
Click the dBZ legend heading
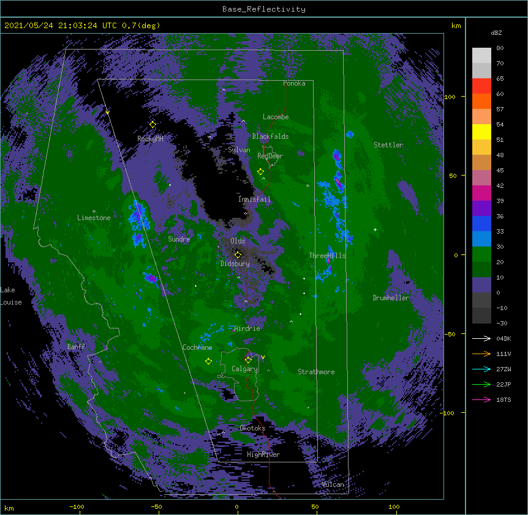496,32
